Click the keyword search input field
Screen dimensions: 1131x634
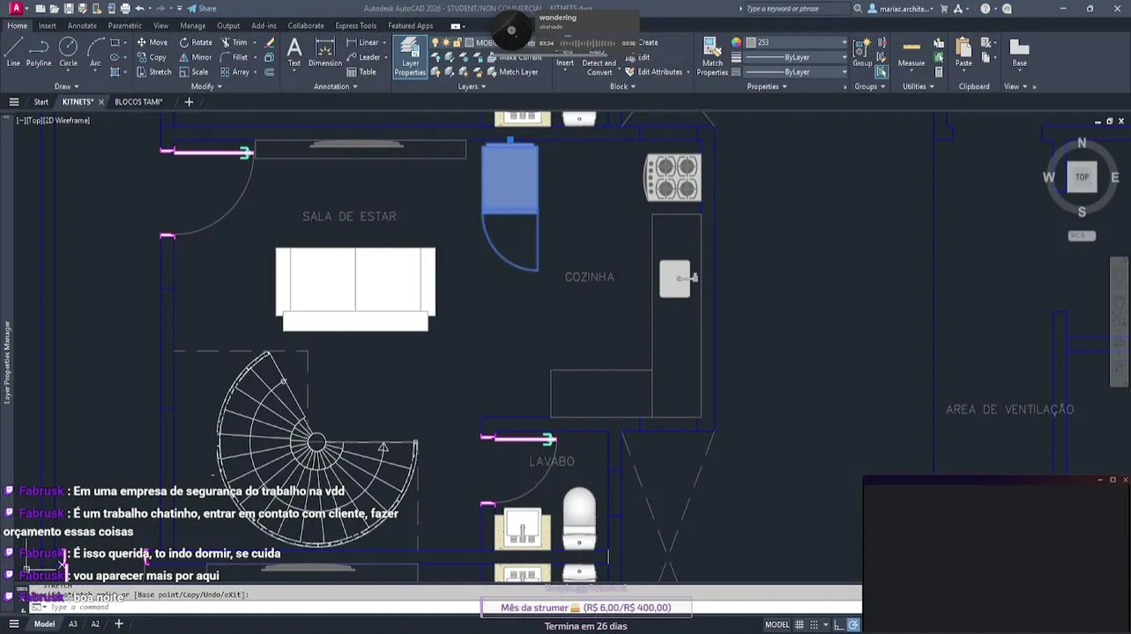(x=797, y=9)
